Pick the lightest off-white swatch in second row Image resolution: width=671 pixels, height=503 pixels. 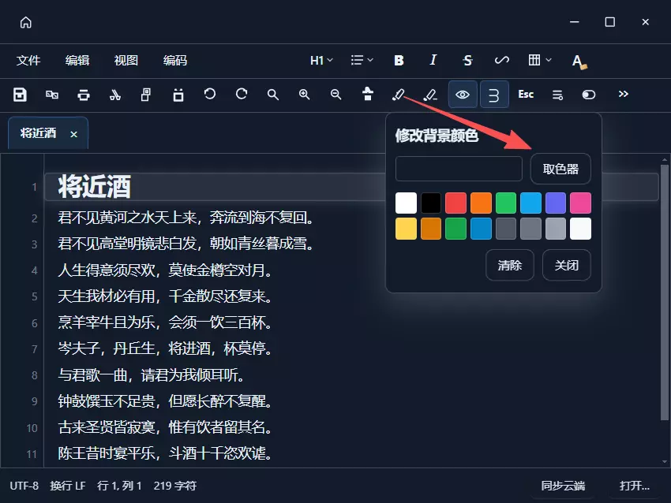pyautogui.click(x=581, y=229)
